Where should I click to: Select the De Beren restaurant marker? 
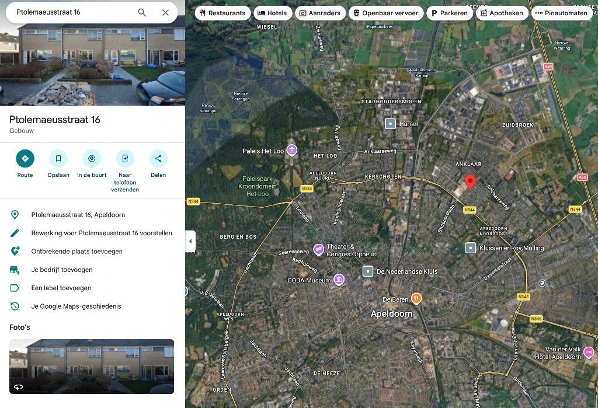[416, 299]
